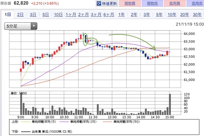Click the 単位: 1000 volume unit label
204x136 pixels.
(19, 93)
